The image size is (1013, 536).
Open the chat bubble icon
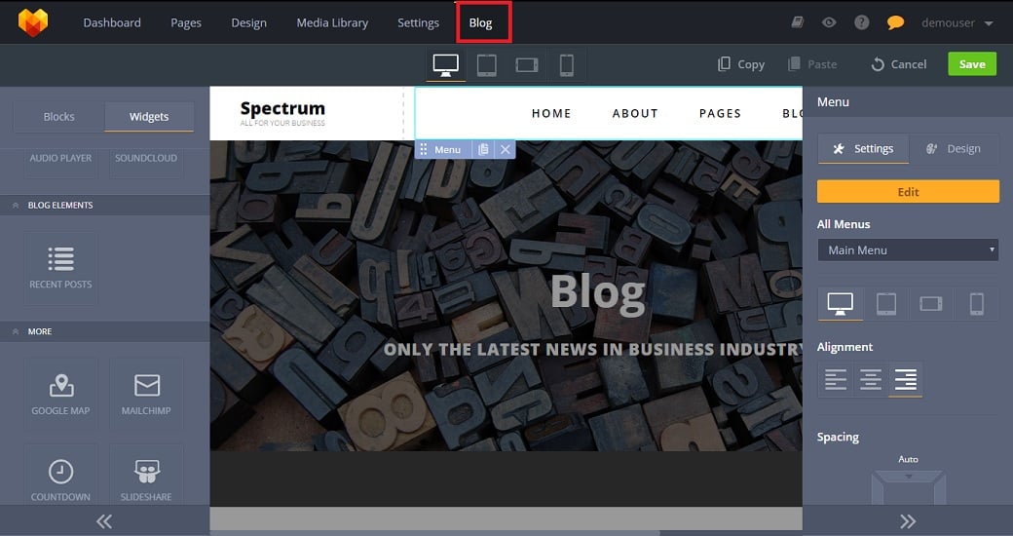tap(895, 22)
